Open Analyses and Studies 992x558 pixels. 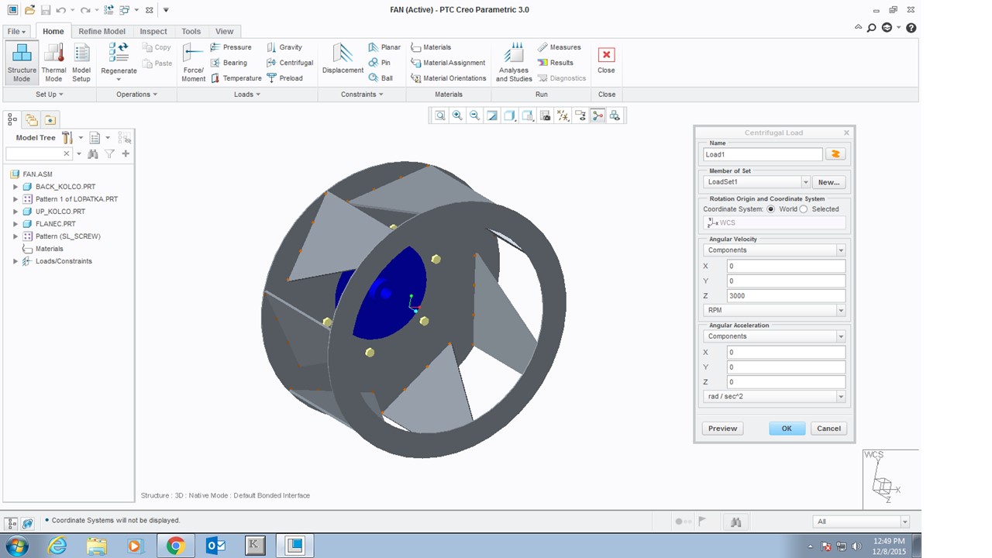pos(514,63)
